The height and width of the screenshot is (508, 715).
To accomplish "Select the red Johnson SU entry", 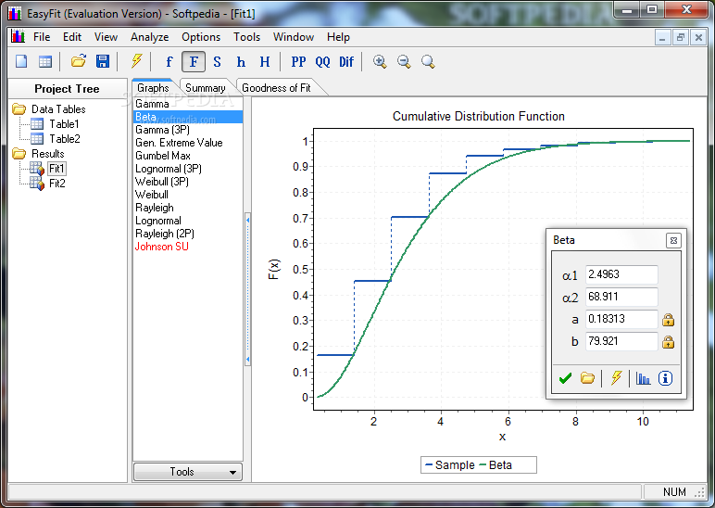I will coord(188,247).
